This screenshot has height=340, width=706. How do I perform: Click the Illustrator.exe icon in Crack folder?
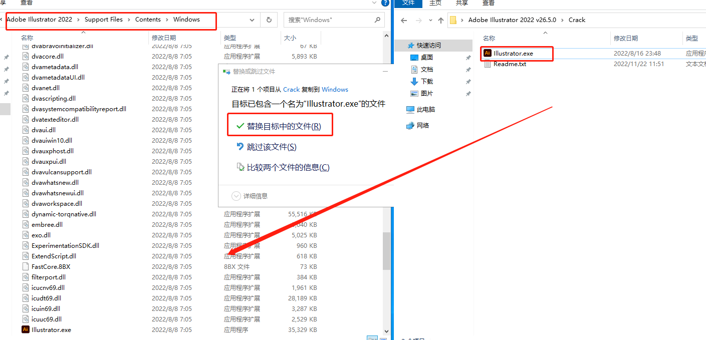(488, 53)
